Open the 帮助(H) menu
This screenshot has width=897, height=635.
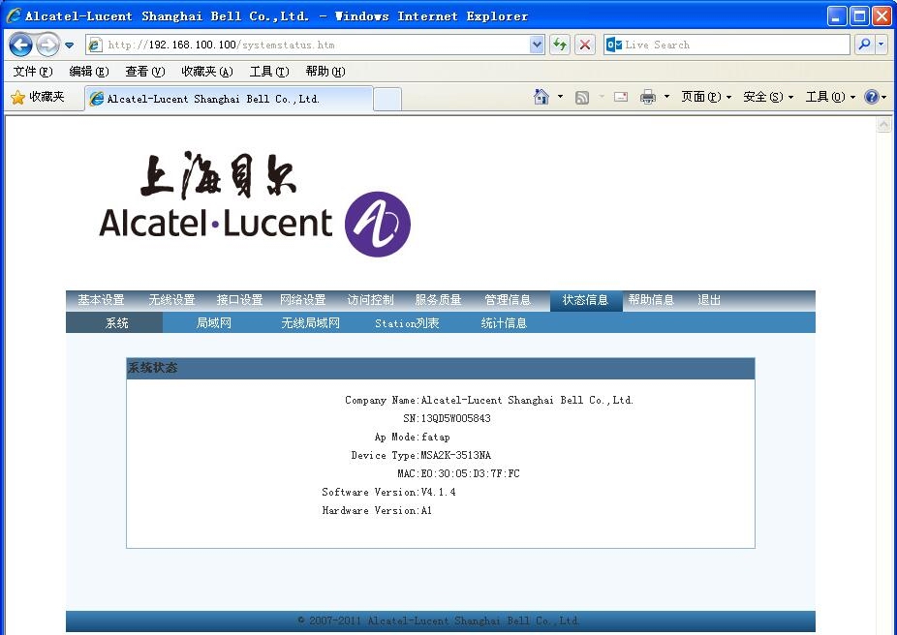coord(325,72)
